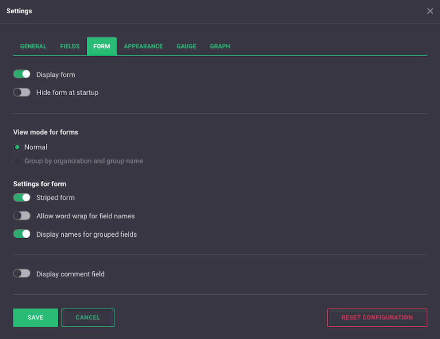Turn off the Display form toggle
The width and height of the screenshot is (440, 339).
(22, 74)
